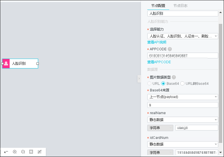
Task: Click the panel scrollbar up arrow
Action: click(221, 12)
